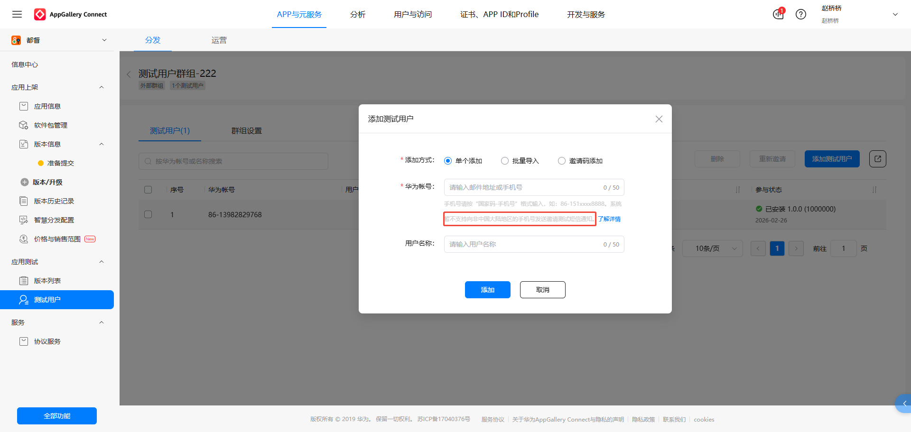
Task: Select the 邀请码添加 radio option
Action: (562, 161)
